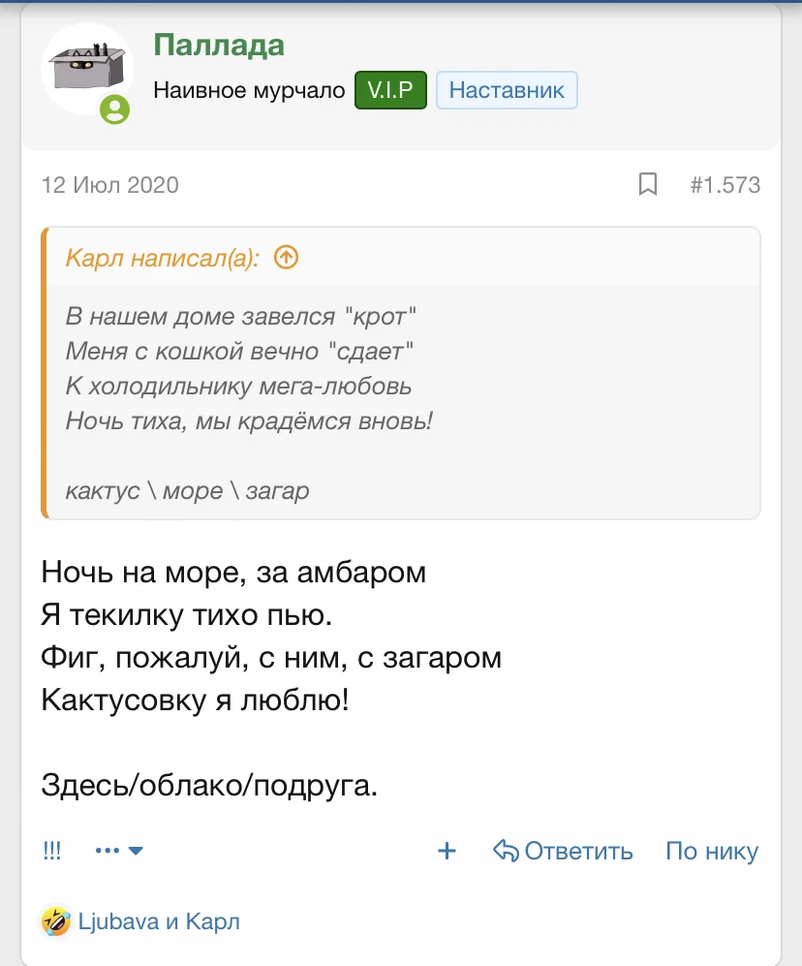The image size is (802, 966).
Task: Open Паллада's box-cat avatar
Action: point(85,68)
